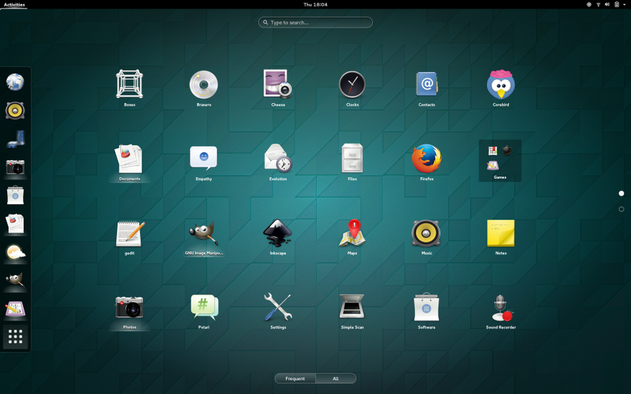Open the Sound Recorder app
This screenshot has width=631, height=394.
click(500, 308)
